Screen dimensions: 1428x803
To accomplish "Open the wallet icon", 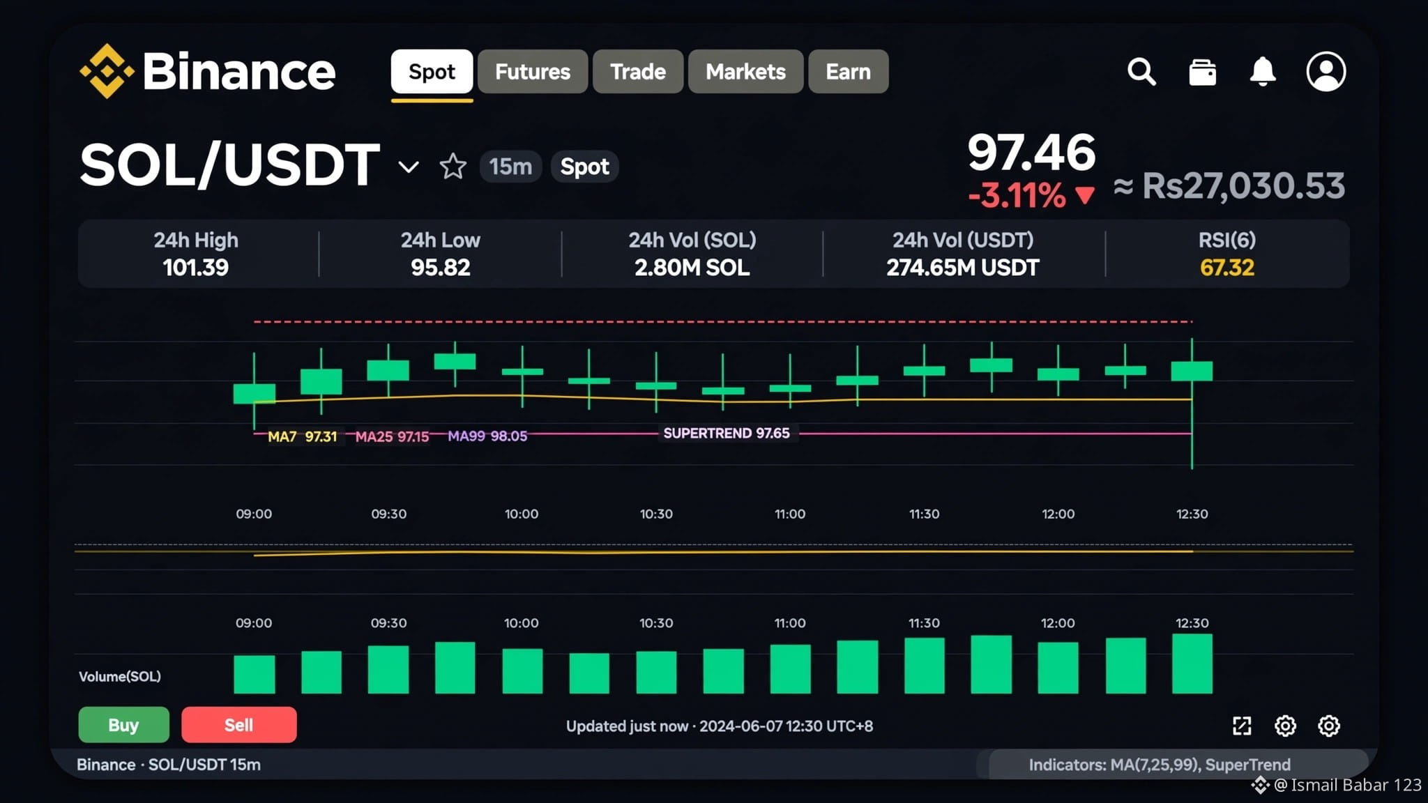I will (1202, 72).
